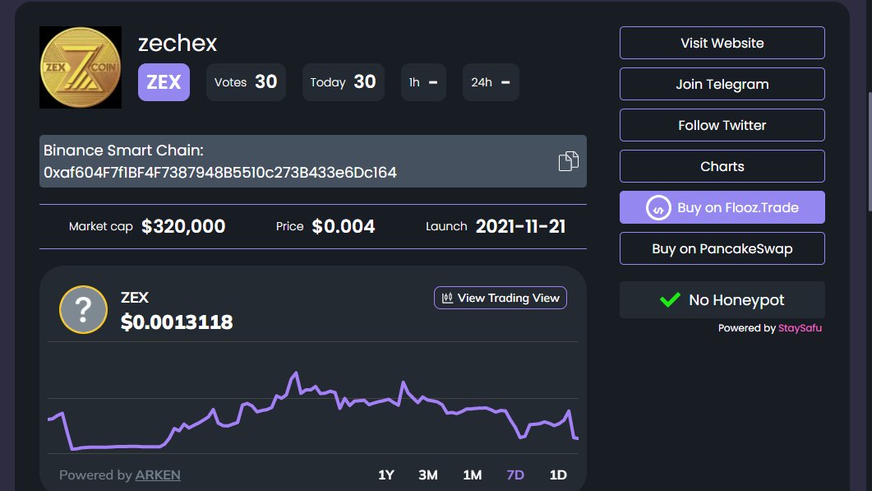Copy the Binance Smart Chain contract address

569,161
